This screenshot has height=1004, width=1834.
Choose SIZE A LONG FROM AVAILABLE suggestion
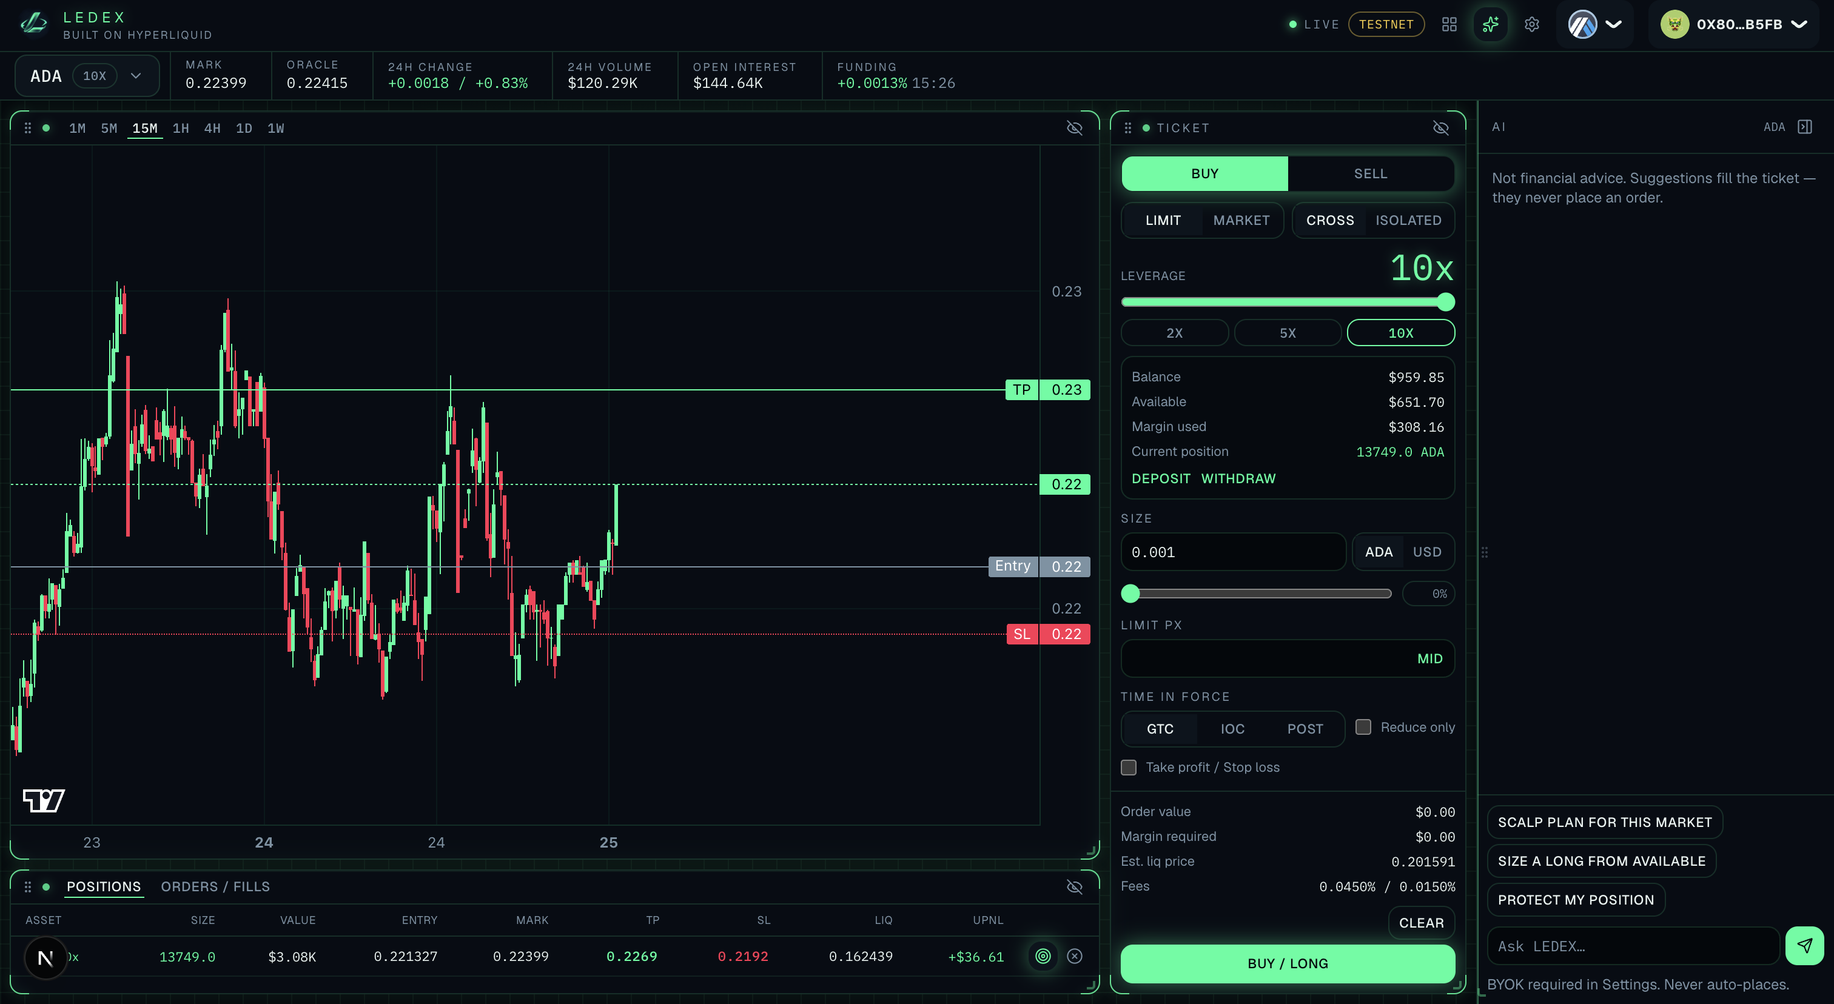coord(1602,861)
